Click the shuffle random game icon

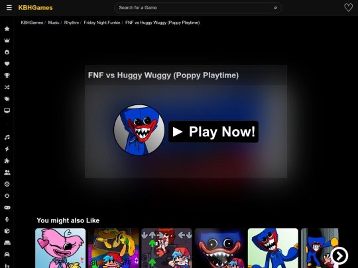[7, 87]
